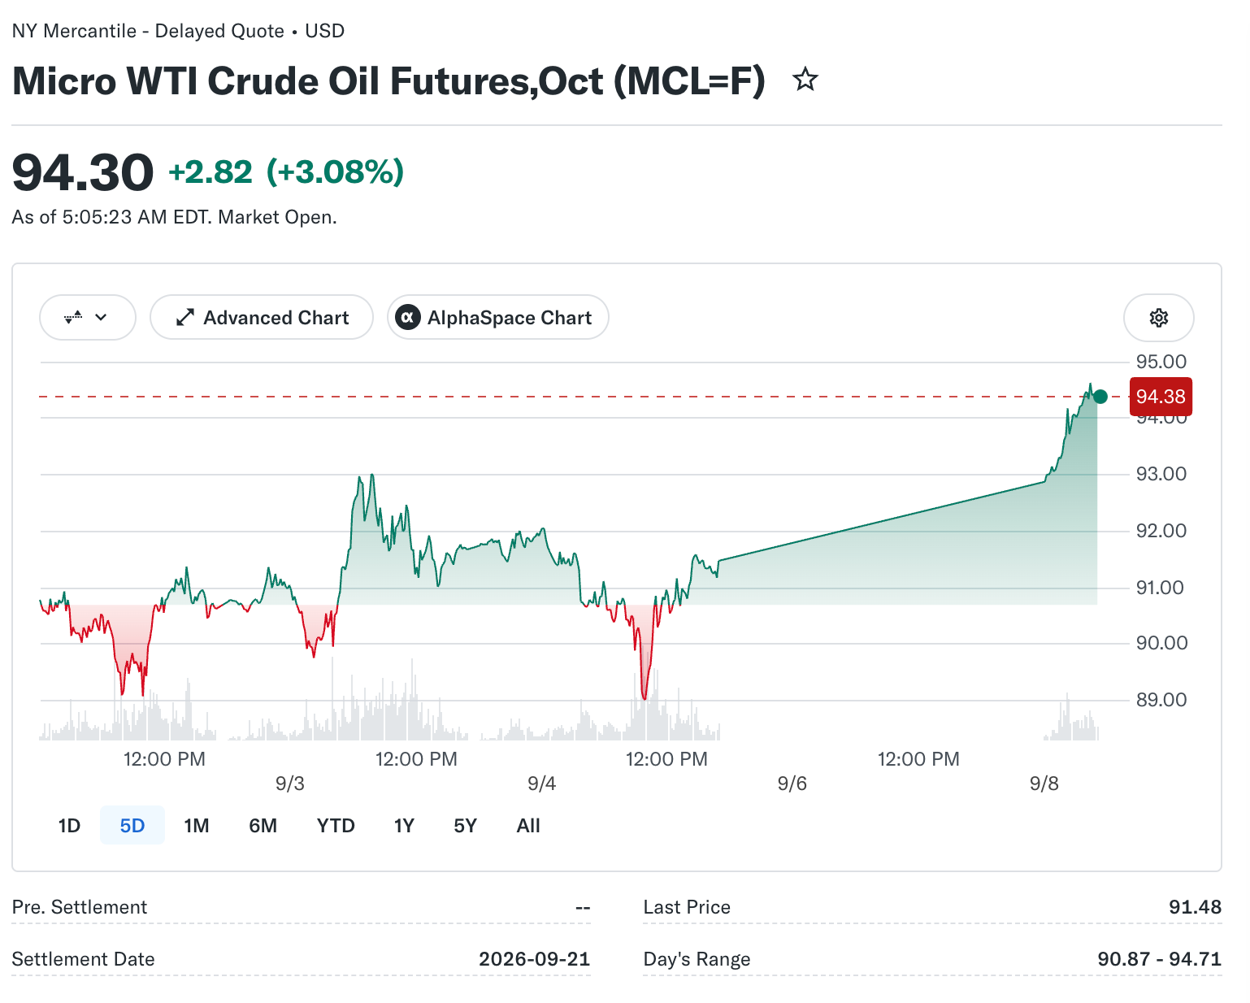Open the AlphaSpace Chart
Viewport: 1250px width, 1003px height.
click(x=498, y=318)
